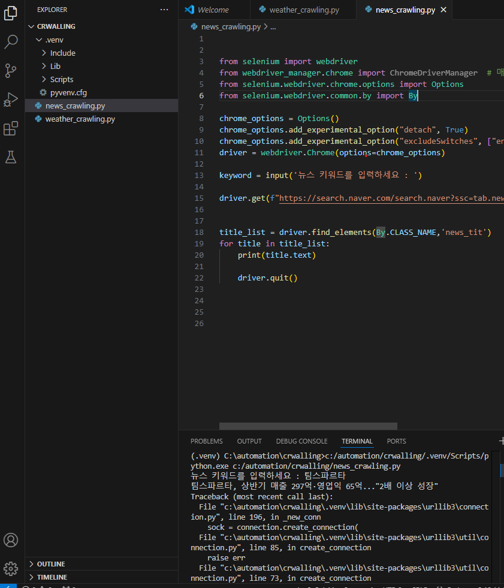
Task: Click 'driver.quit()' on line 22
Action: 267,278
